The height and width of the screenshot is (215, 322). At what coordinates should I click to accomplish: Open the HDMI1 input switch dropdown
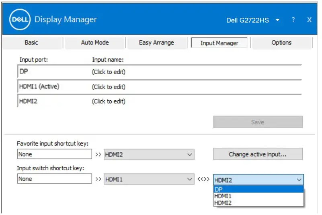click(149, 179)
